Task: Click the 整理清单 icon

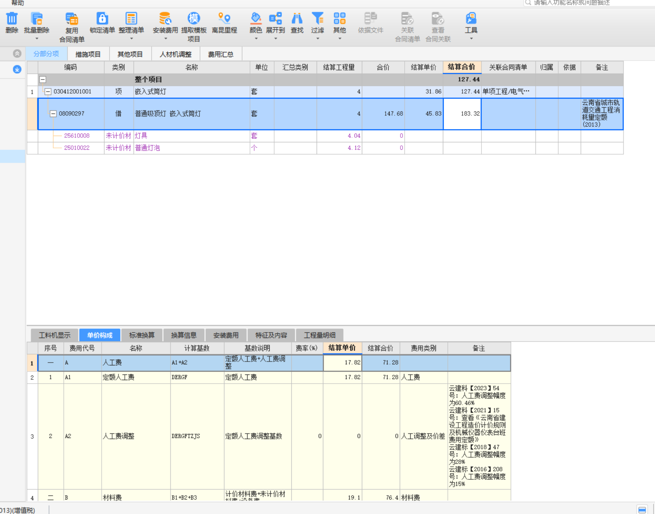Action: (131, 18)
